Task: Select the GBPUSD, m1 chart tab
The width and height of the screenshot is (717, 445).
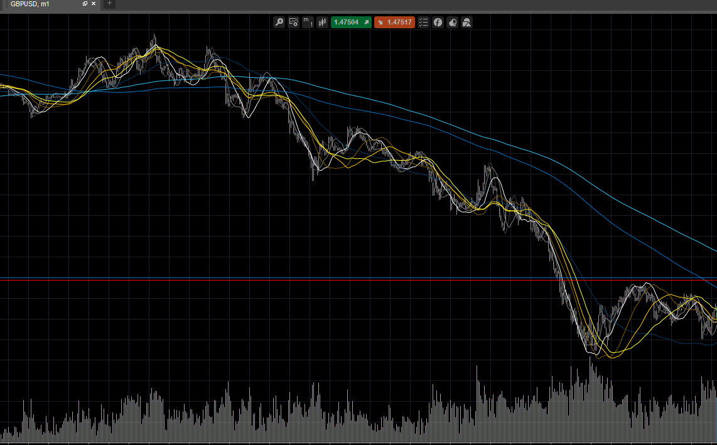Action: pyautogui.click(x=30, y=4)
